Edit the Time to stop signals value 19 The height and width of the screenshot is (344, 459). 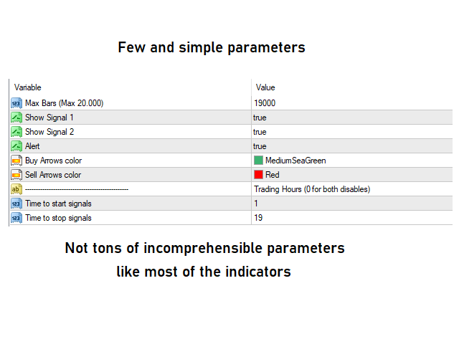coord(352,218)
